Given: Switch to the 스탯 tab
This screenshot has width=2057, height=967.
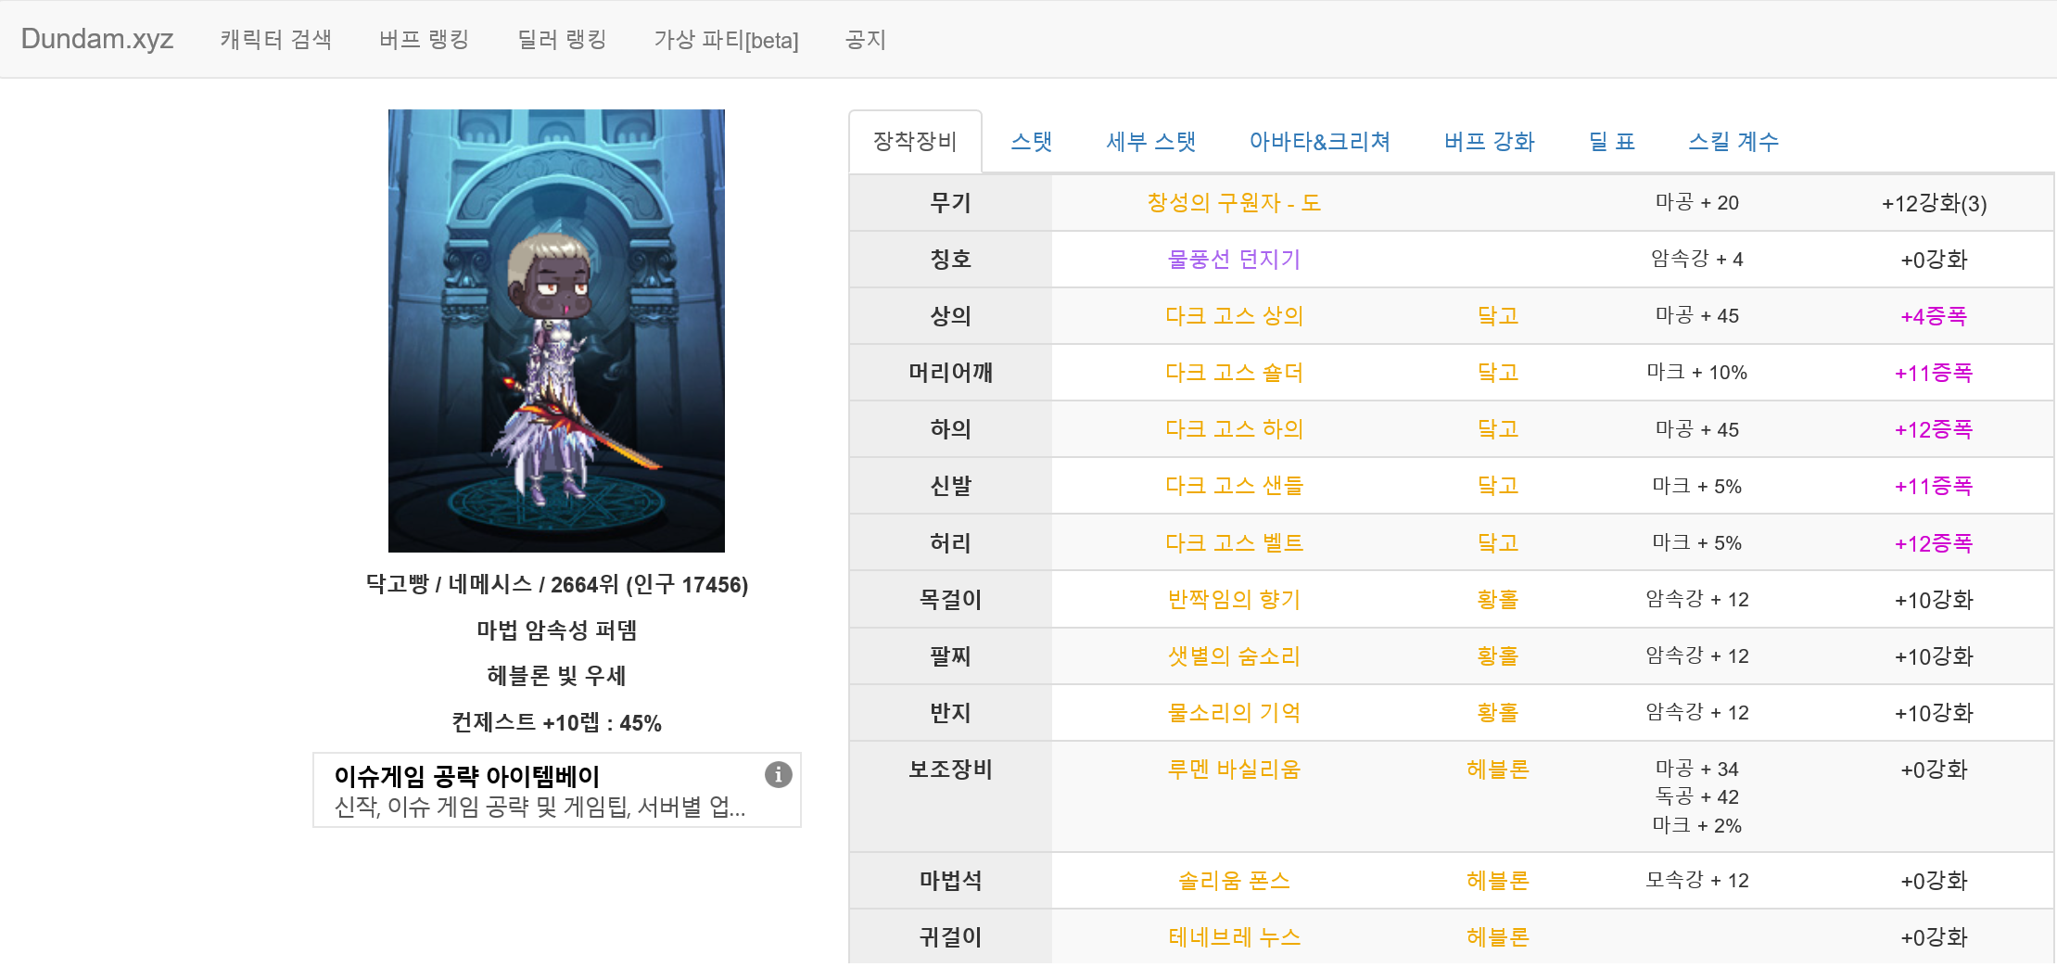Looking at the screenshot, I should 1031,142.
